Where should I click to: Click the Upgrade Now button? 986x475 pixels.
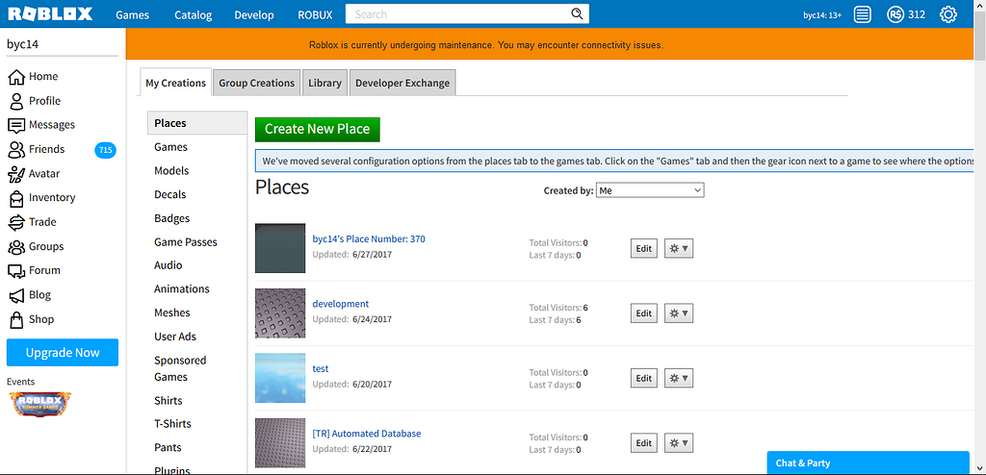[x=63, y=353]
